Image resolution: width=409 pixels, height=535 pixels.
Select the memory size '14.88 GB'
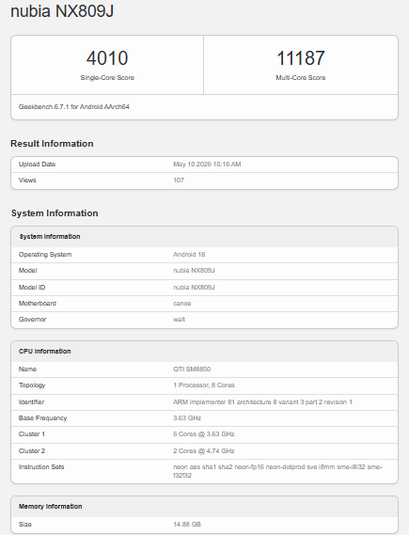pyautogui.click(x=187, y=524)
